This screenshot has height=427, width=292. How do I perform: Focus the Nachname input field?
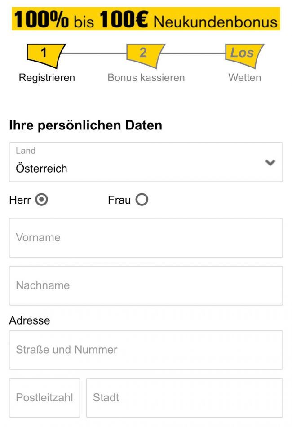coord(146,285)
